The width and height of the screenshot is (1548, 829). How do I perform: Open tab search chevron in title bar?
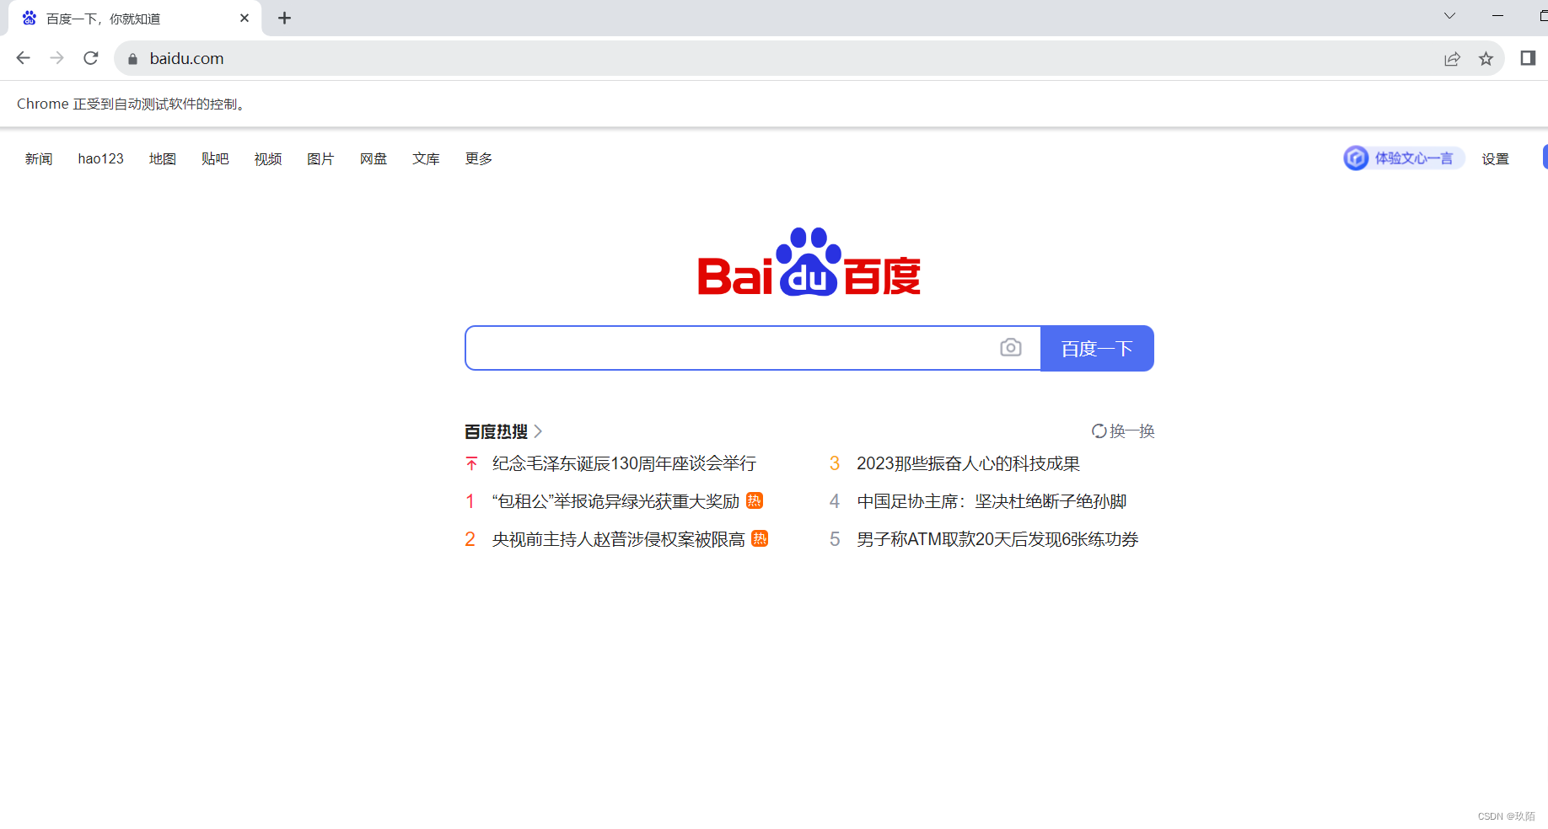[x=1449, y=16]
